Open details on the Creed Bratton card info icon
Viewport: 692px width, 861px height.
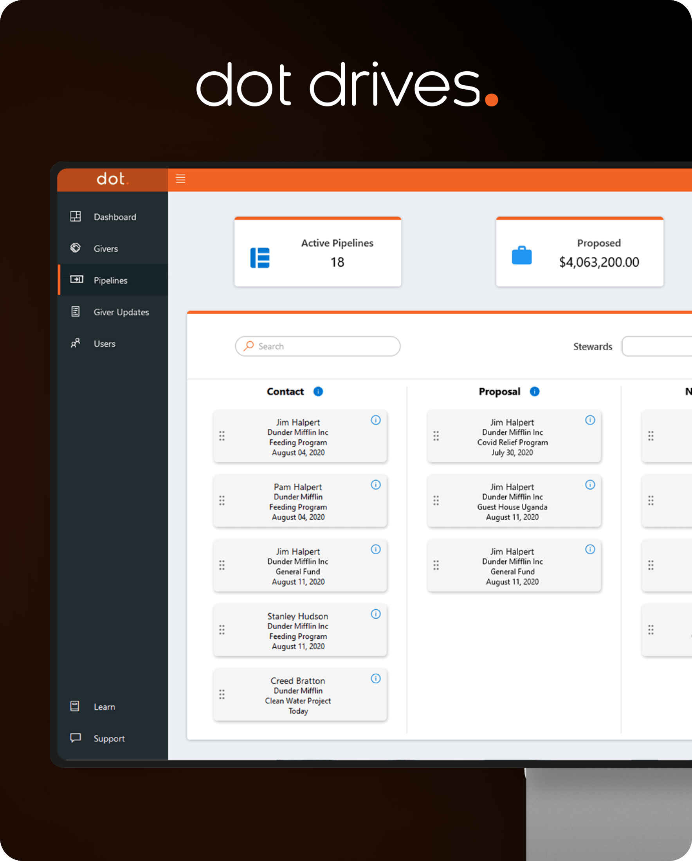pos(375,679)
